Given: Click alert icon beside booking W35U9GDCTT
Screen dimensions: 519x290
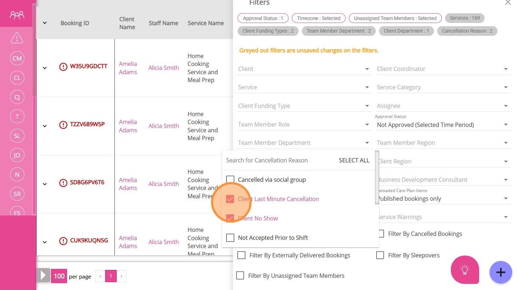Looking at the screenshot, I should coord(63,67).
